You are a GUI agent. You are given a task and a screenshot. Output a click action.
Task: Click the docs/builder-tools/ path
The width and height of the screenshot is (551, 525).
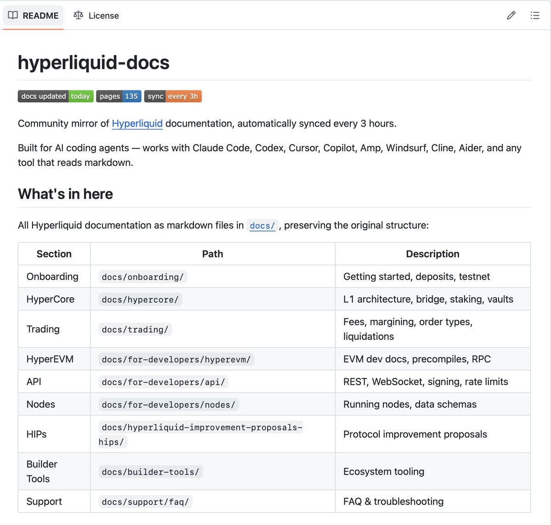point(151,472)
